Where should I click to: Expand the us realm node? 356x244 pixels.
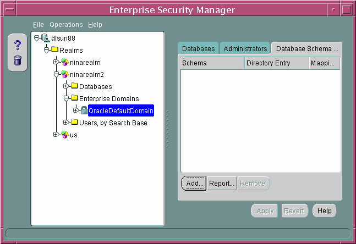[x=56, y=135]
